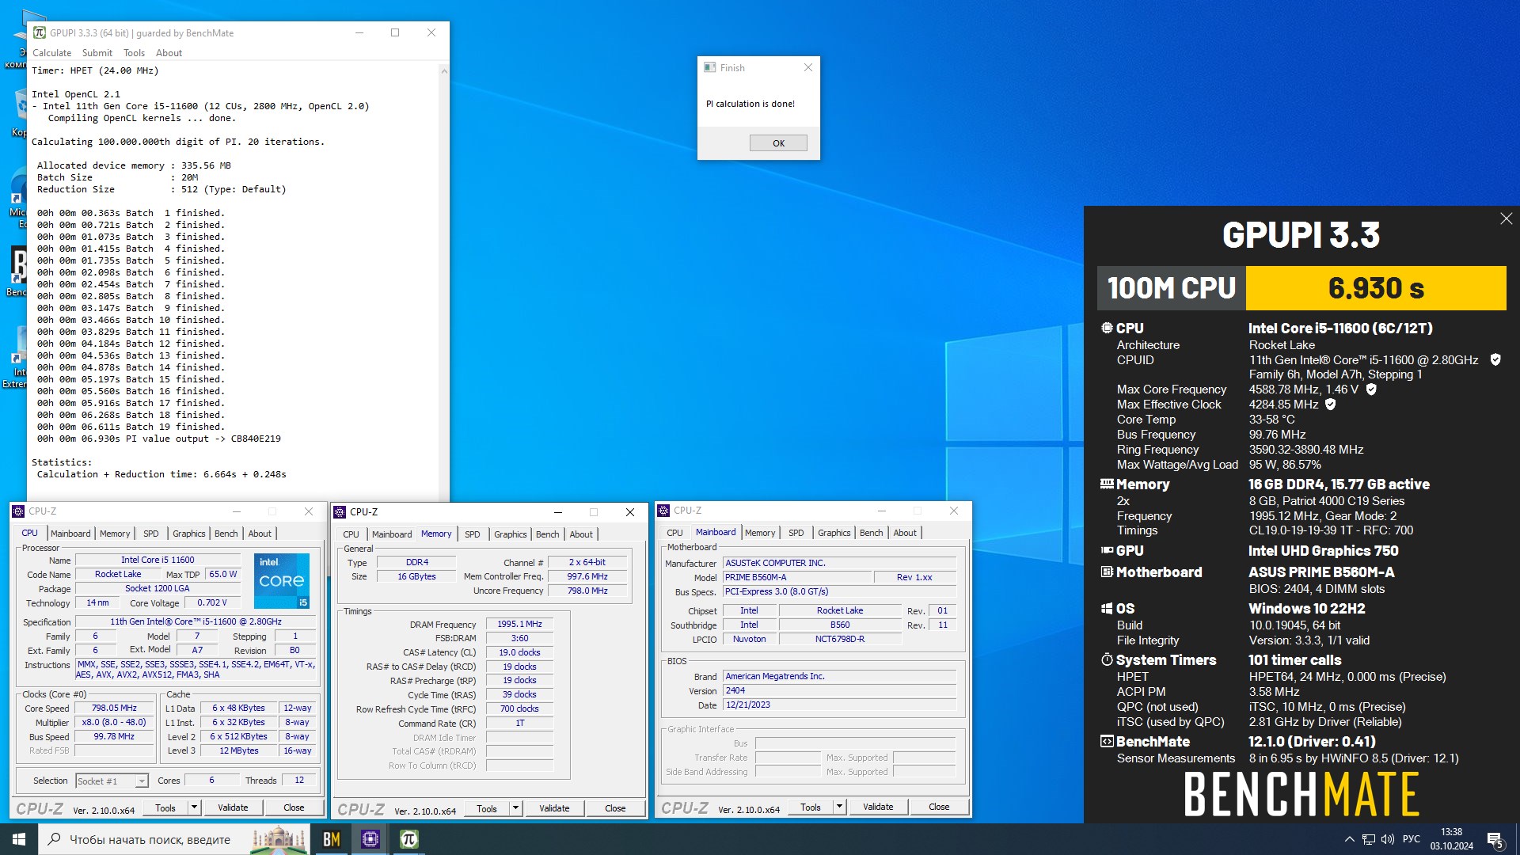Viewport: 1520px width, 855px height.
Task: Click the CAS# Latency 19.0 clocks value
Action: pos(519,653)
